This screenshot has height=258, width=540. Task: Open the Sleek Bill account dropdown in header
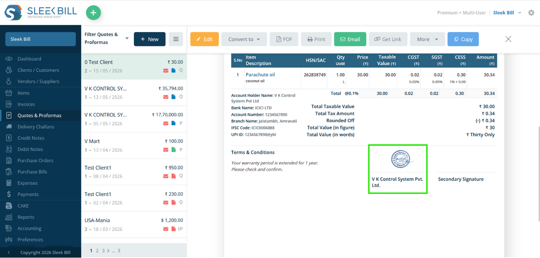pyautogui.click(x=507, y=13)
